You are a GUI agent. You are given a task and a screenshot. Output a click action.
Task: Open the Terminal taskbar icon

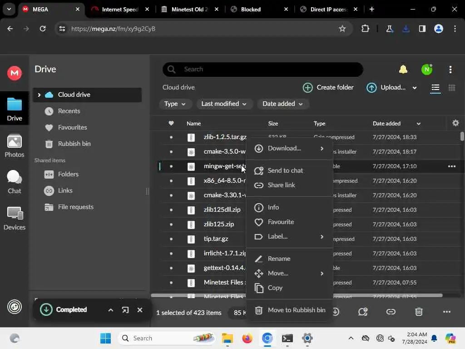pos(287,338)
